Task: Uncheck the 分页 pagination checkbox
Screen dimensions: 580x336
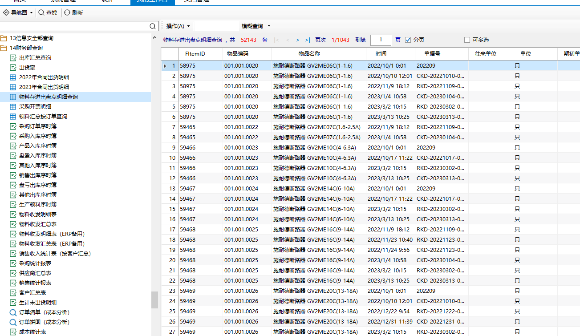Action: pos(408,40)
